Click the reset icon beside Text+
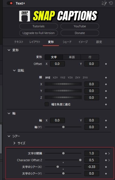Image resolution: width=115 pixels, height=180 pixels. (111, 3)
